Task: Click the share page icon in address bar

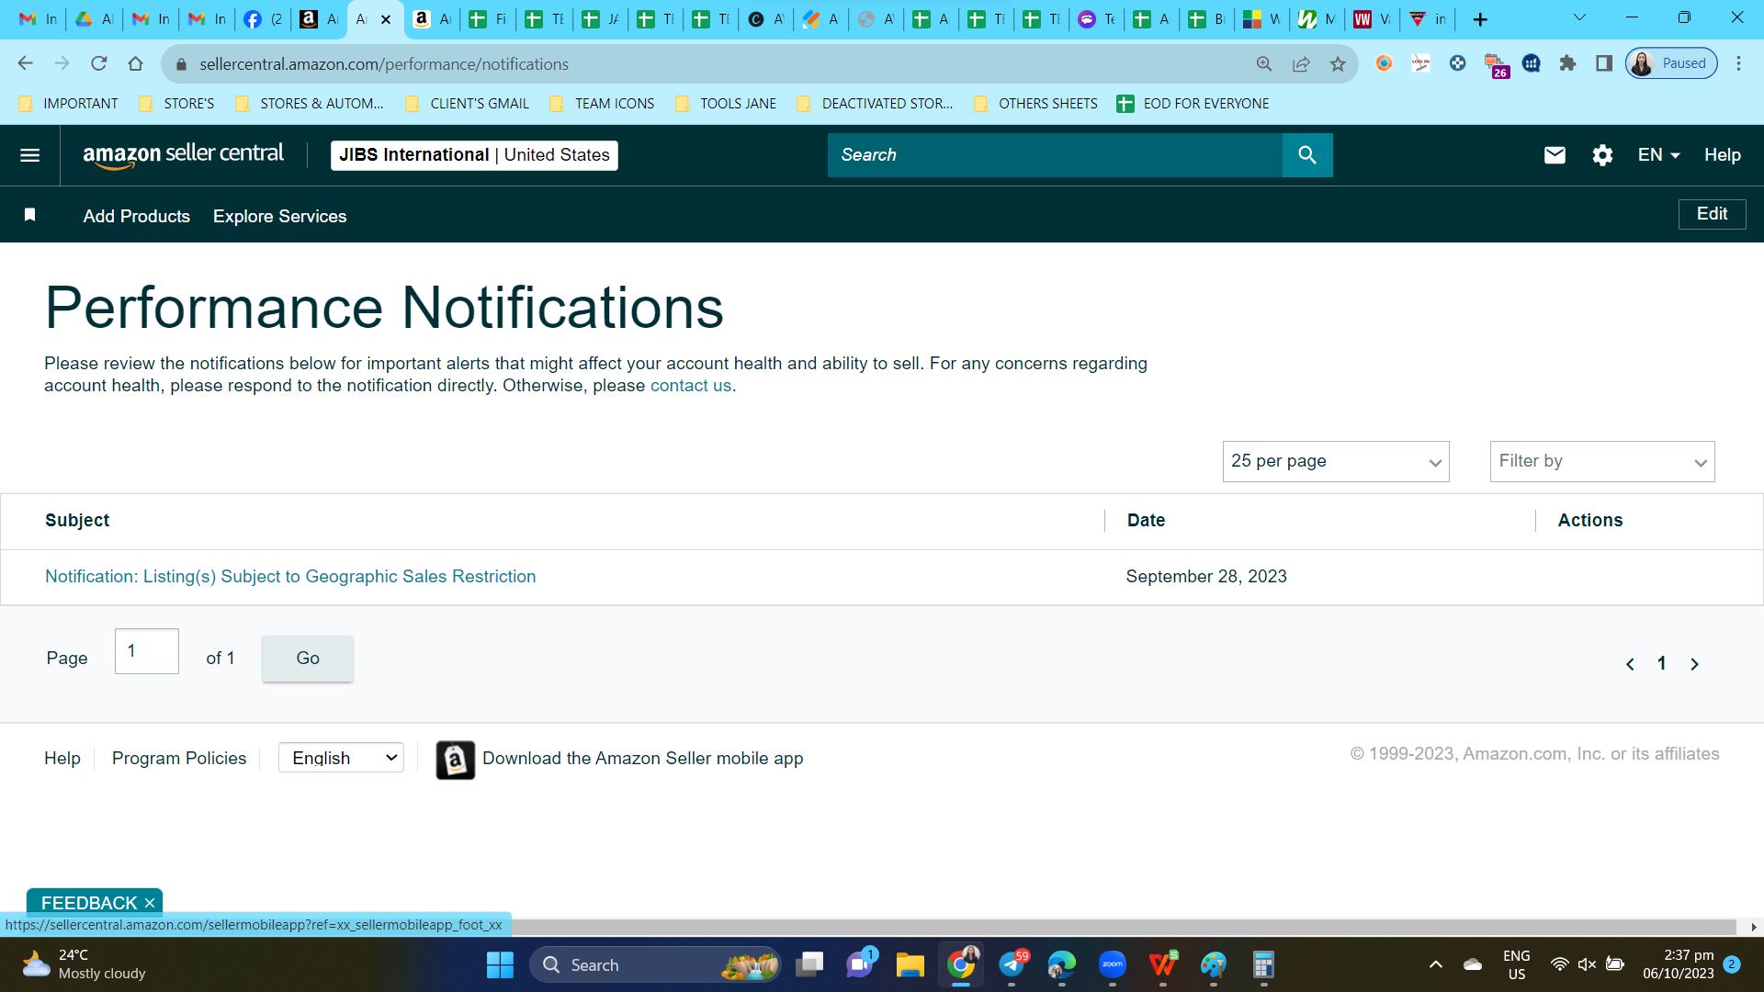Action: 1301,63
